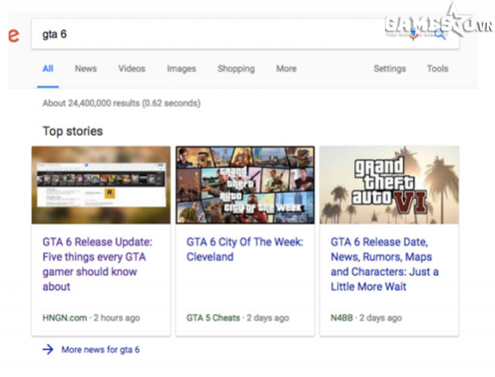Select the Images tab

point(181,69)
